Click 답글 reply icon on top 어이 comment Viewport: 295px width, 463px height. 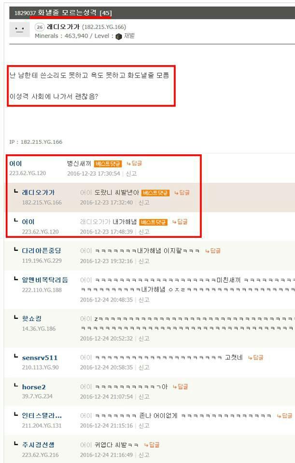pyautogui.click(x=135, y=163)
